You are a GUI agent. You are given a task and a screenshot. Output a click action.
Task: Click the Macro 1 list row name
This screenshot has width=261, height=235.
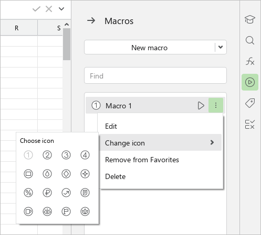(119, 106)
